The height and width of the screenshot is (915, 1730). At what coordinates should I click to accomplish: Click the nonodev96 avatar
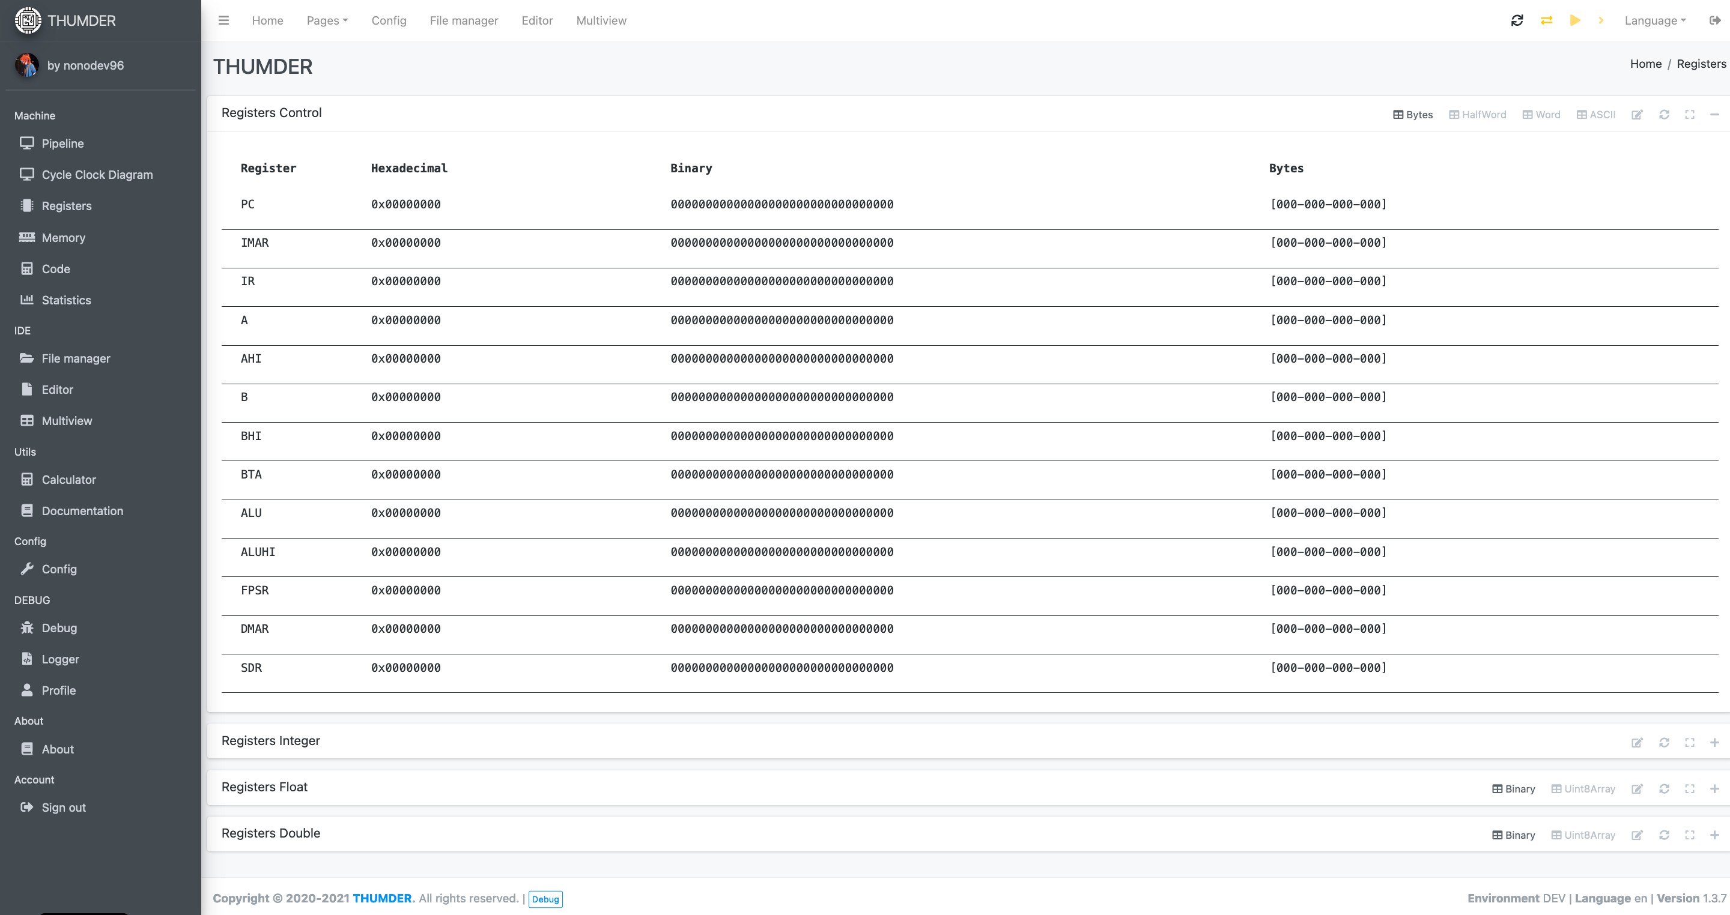[x=27, y=65]
